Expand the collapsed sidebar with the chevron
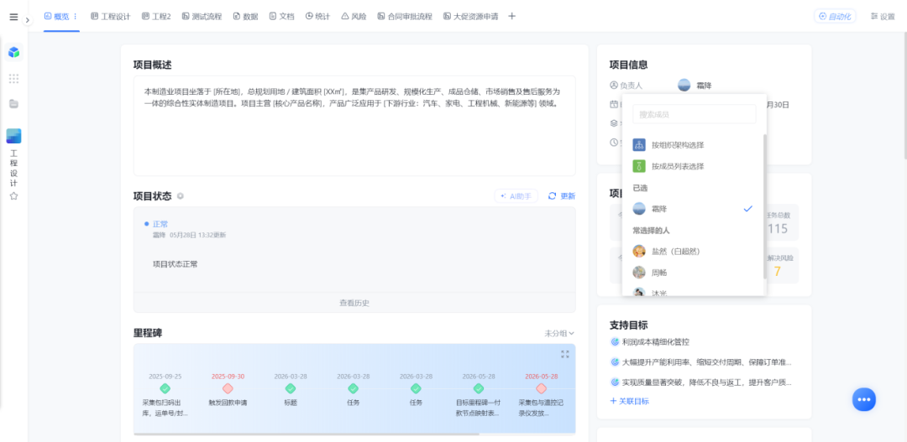Screen dimensions: 907x442 [27, 19]
